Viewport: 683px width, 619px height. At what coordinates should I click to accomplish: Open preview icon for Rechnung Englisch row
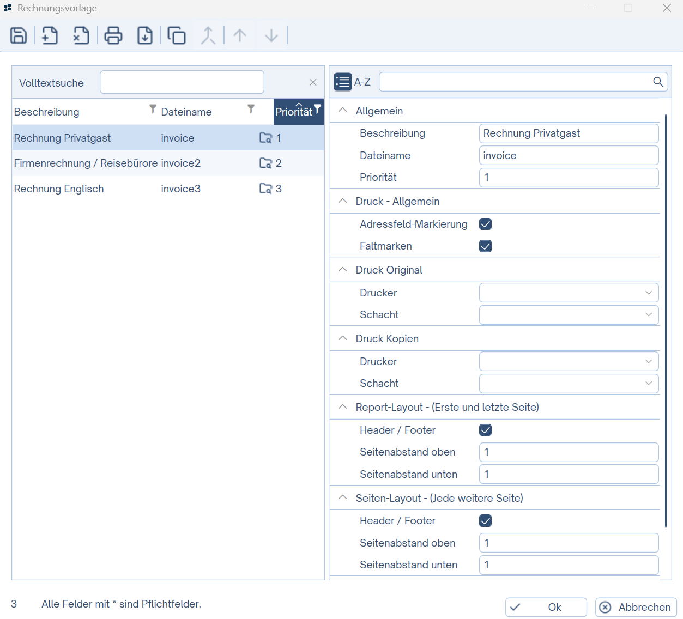pyautogui.click(x=265, y=189)
